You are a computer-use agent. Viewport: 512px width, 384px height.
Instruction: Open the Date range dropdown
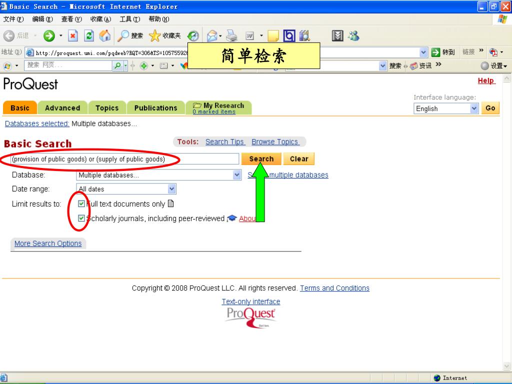(x=172, y=188)
